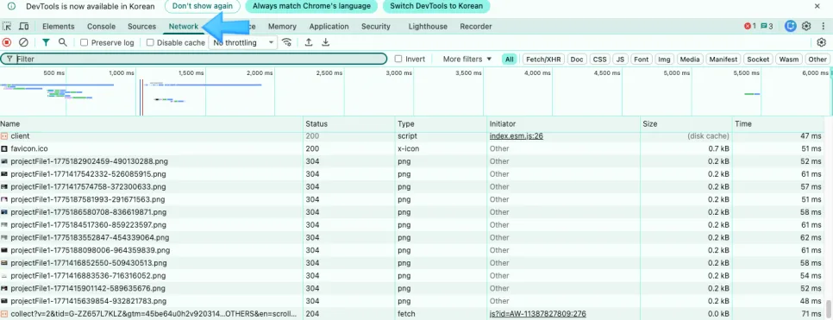Toggle the device toolbar icon

pyautogui.click(x=23, y=26)
